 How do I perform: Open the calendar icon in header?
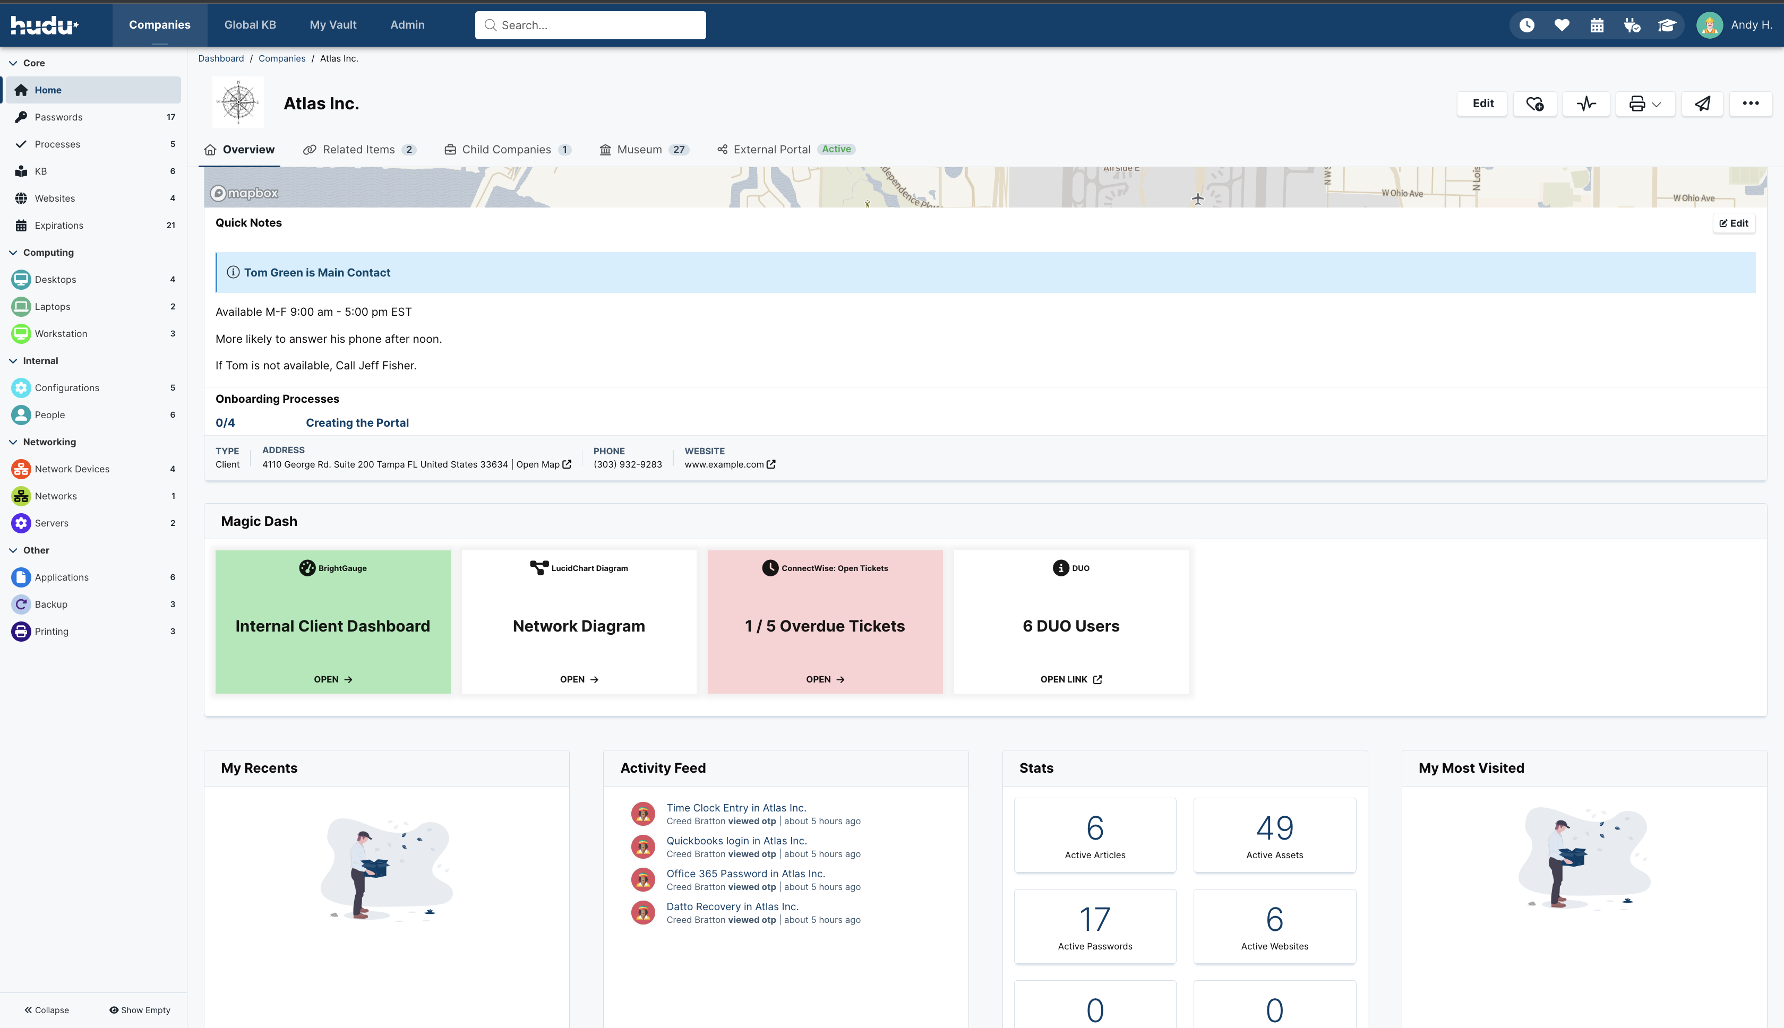tap(1596, 25)
